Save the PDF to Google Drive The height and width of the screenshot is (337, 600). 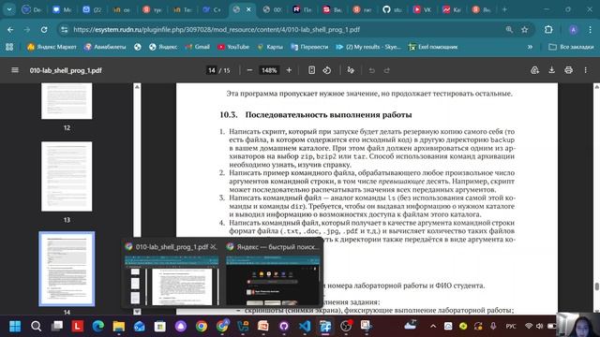[534, 70]
